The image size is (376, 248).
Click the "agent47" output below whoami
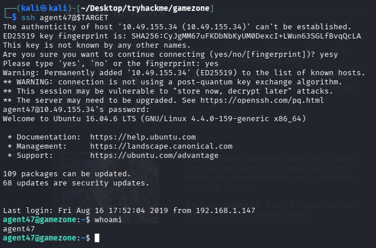pos(18,228)
